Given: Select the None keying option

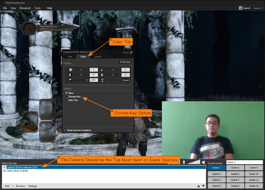Looking at the screenshot, I should [x=66, y=93].
